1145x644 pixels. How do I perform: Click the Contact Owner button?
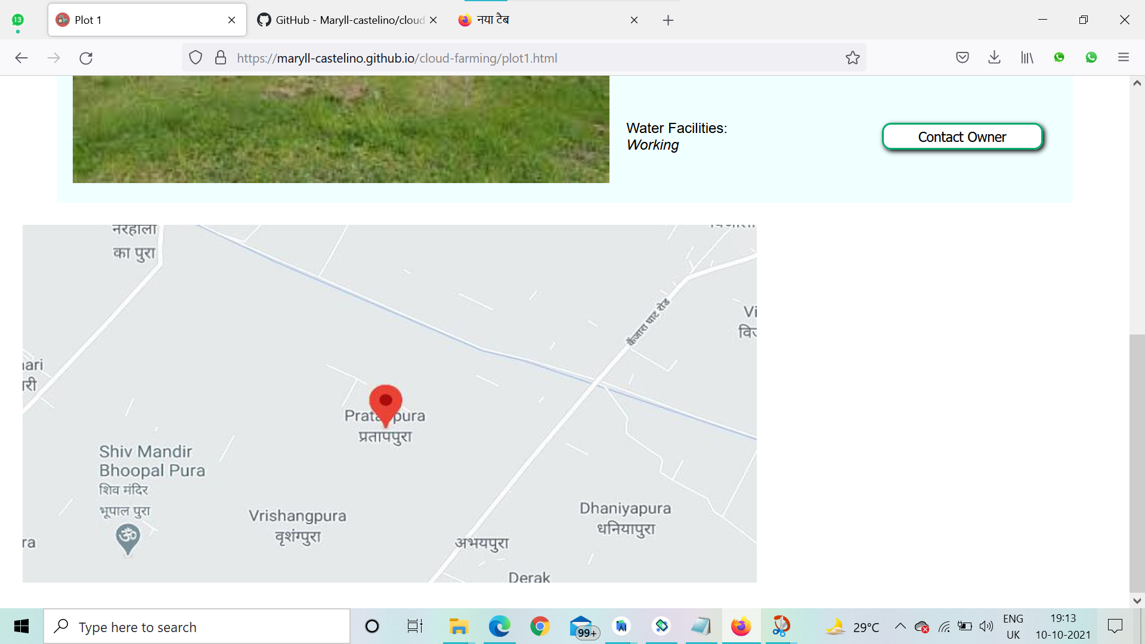pyautogui.click(x=962, y=137)
